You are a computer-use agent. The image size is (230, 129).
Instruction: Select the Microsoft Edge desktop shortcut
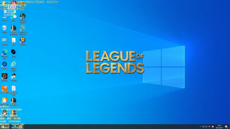pyautogui.click(x=5, y=54)
